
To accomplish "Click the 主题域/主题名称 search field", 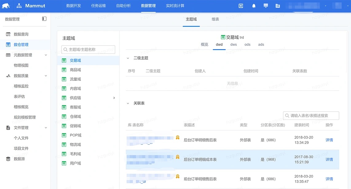I will click(x=89, y=49).
